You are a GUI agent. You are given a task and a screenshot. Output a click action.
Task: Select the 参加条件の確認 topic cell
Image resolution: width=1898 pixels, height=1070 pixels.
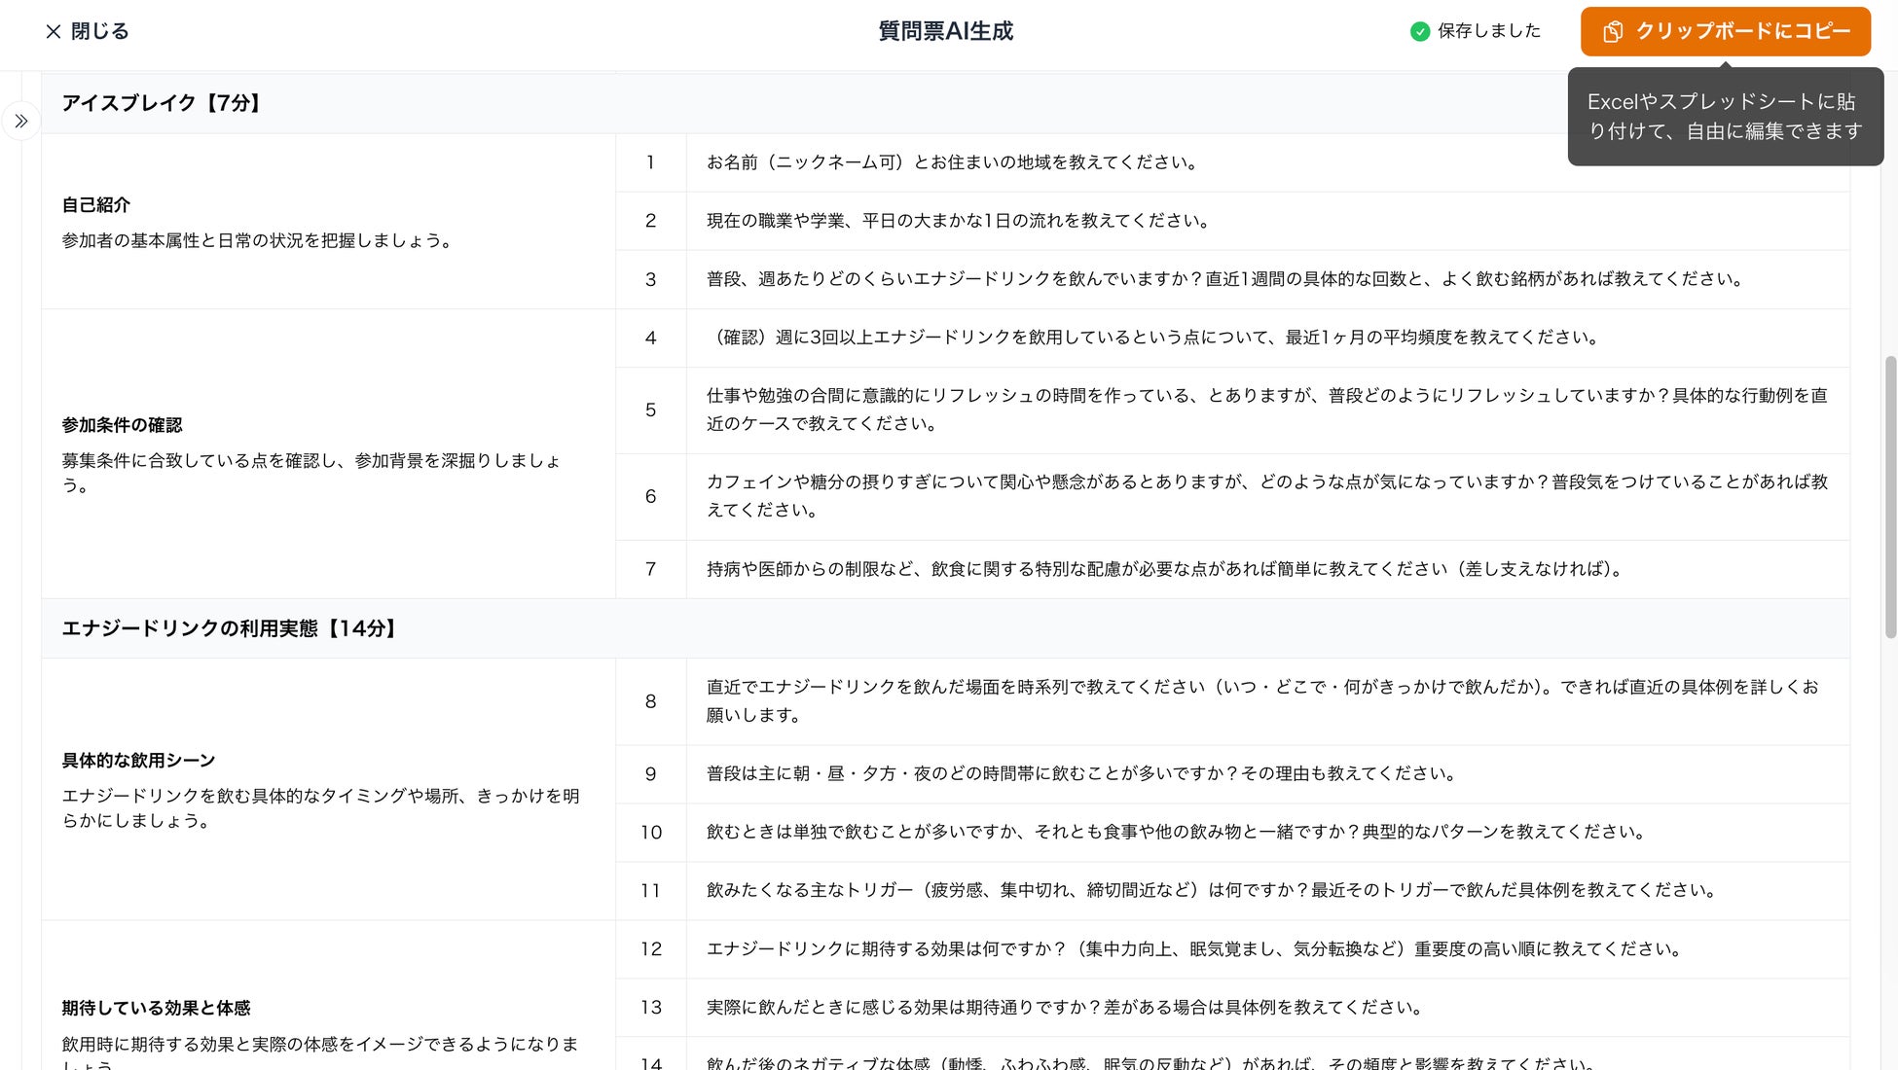(x=123, y=425)
